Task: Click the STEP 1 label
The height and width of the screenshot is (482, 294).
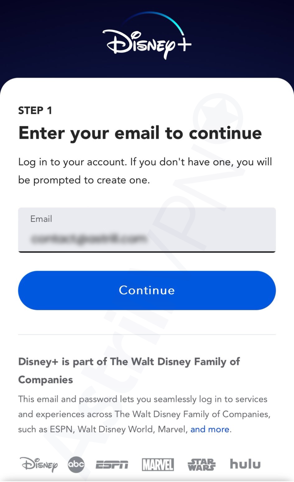Action: [35, 110]
